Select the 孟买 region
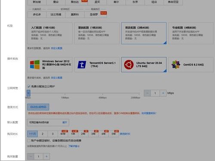This screenshot has width=215, height=161. tap(97, 2)
